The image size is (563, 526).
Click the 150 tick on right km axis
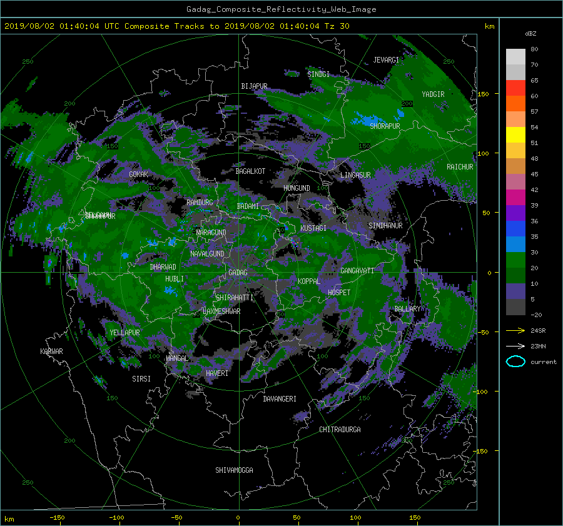(x=484, y=94)
